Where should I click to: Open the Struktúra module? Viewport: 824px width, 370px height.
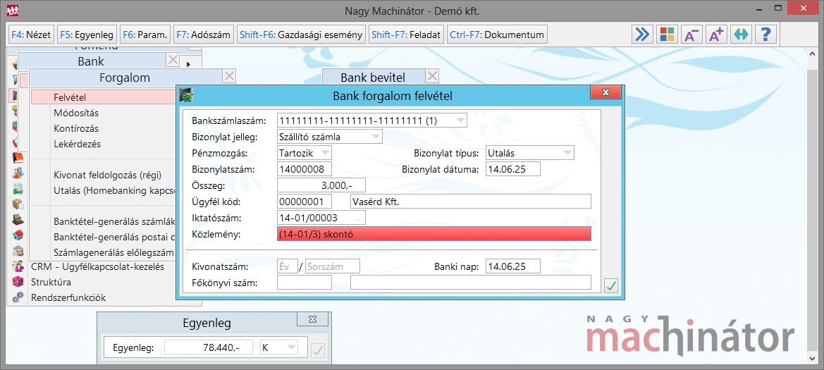(51, 282)
